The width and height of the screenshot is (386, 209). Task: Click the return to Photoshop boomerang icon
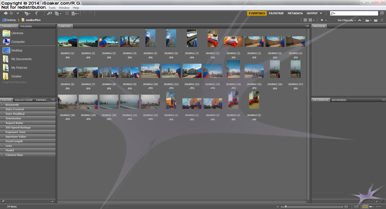tap(37, 14)
